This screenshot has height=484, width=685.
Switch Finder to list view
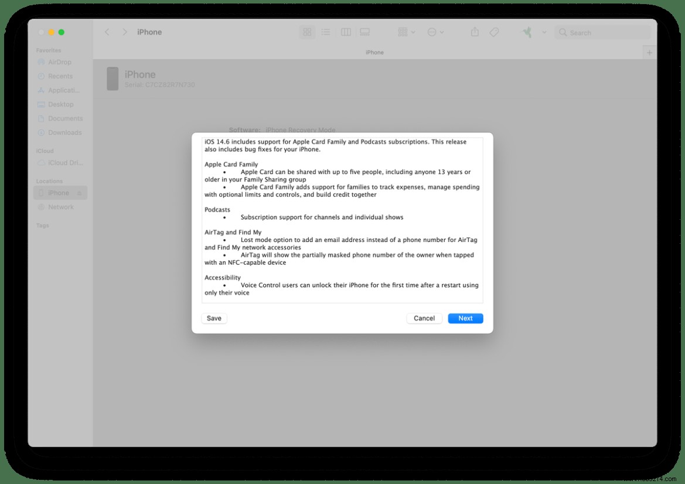coord(326,32)
